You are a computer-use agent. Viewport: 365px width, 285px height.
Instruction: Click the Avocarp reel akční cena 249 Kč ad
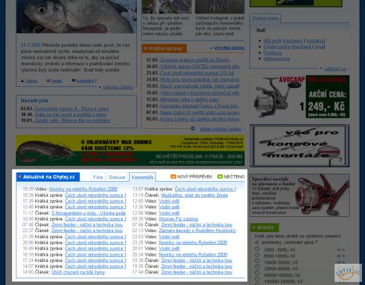300,96
